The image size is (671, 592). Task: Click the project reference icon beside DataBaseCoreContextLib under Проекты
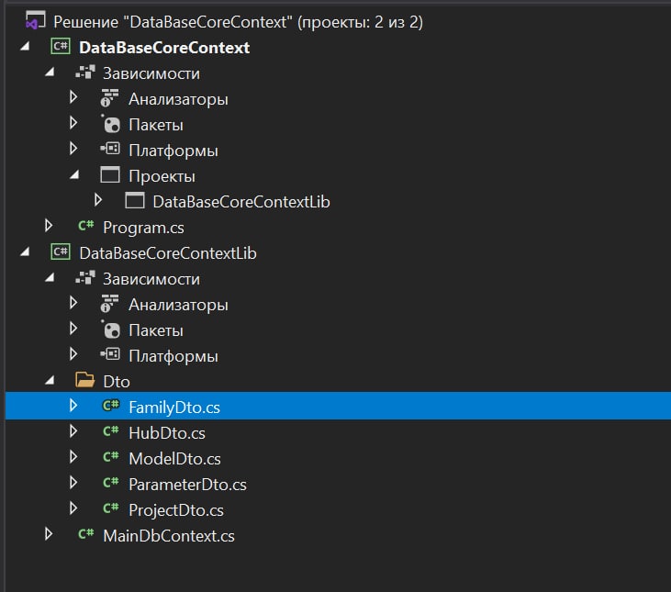pyautogui.click(x=135, y=200)
